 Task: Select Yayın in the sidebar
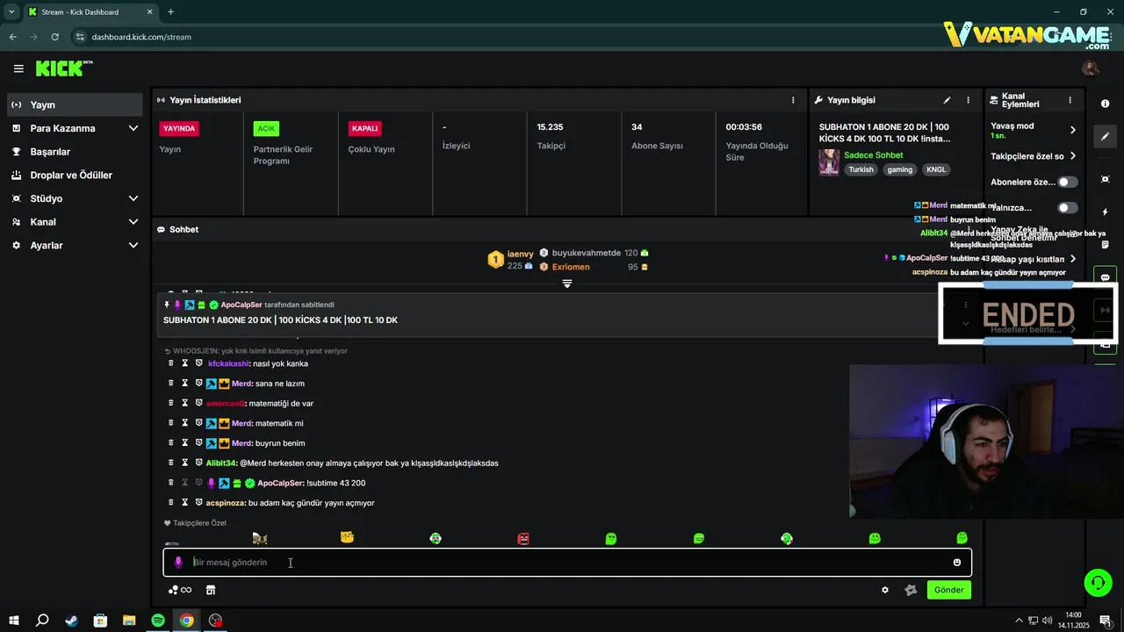pos(75,104)
